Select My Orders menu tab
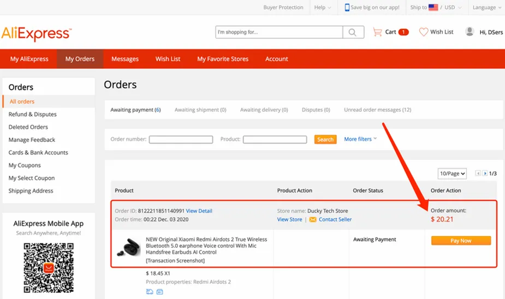The image size is (505, 299). pyautogui.click(x=80, y=59)
